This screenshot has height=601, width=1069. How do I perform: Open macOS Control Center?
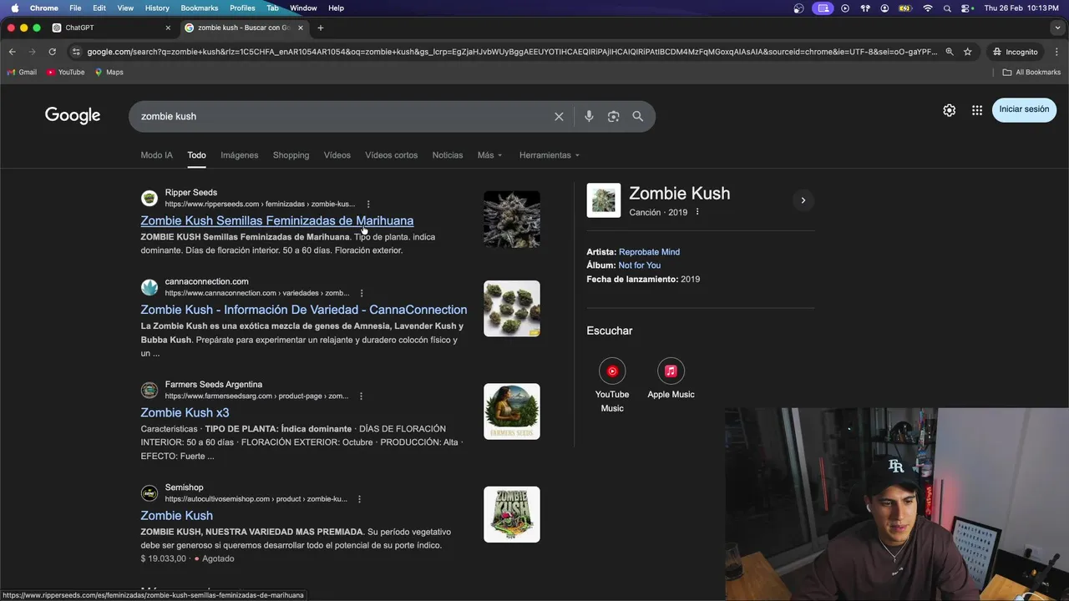(x=967, y=8)
